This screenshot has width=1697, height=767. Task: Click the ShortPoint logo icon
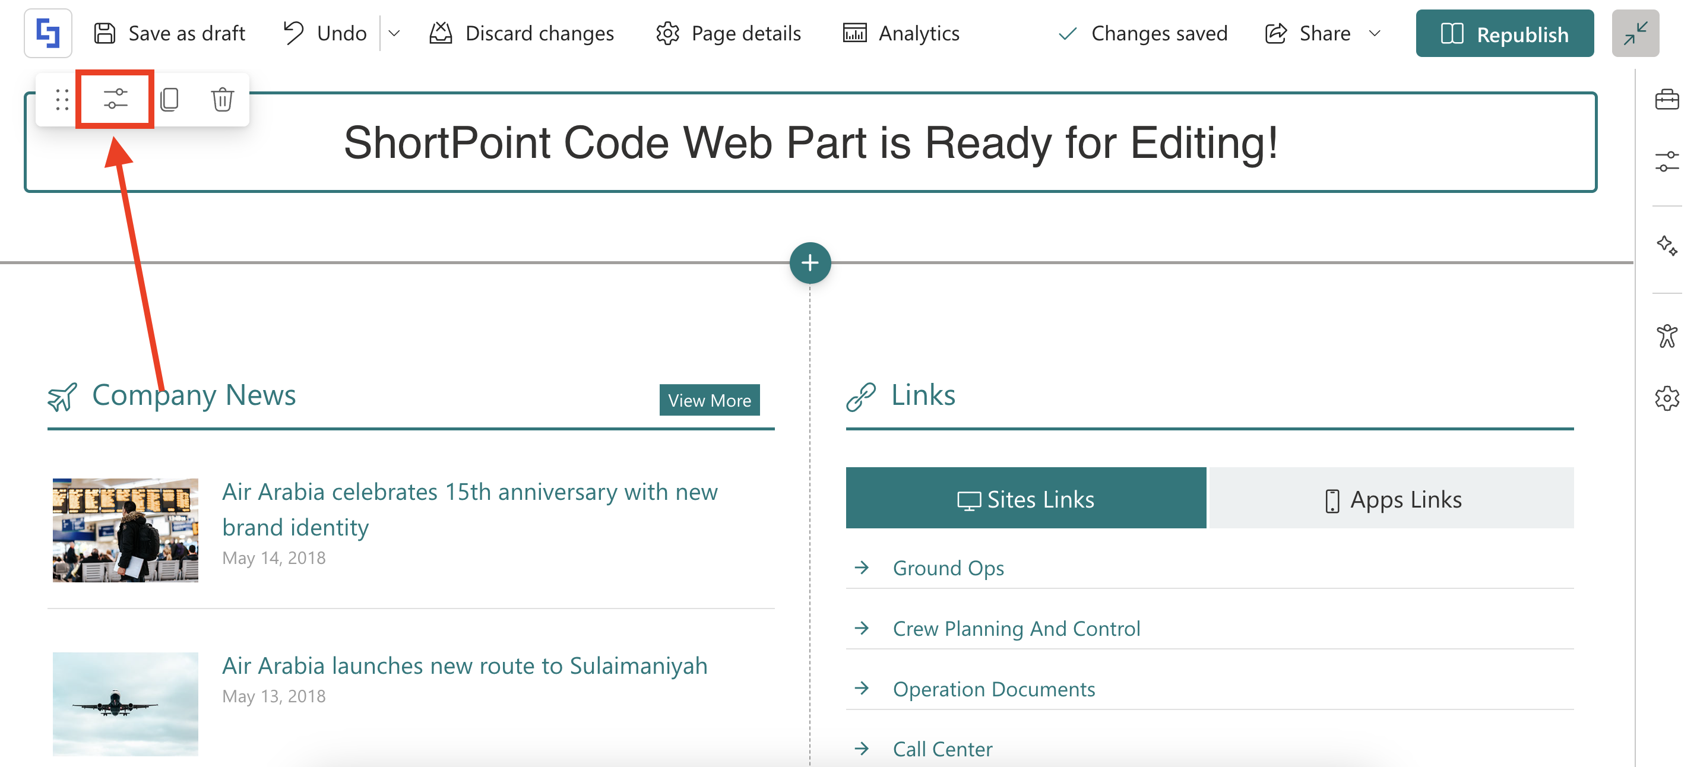[48, 33]
